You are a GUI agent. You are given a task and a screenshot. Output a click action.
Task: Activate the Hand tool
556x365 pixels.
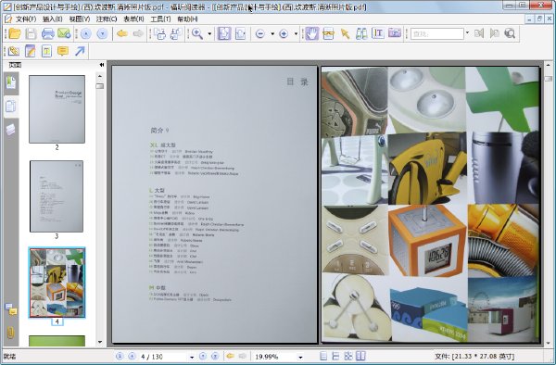tap(312, 33)
